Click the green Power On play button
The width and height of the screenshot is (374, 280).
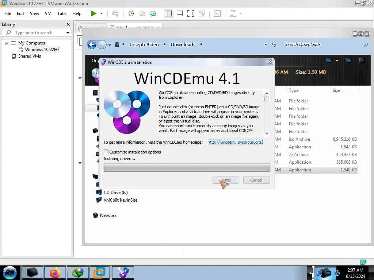coord(94,13)
